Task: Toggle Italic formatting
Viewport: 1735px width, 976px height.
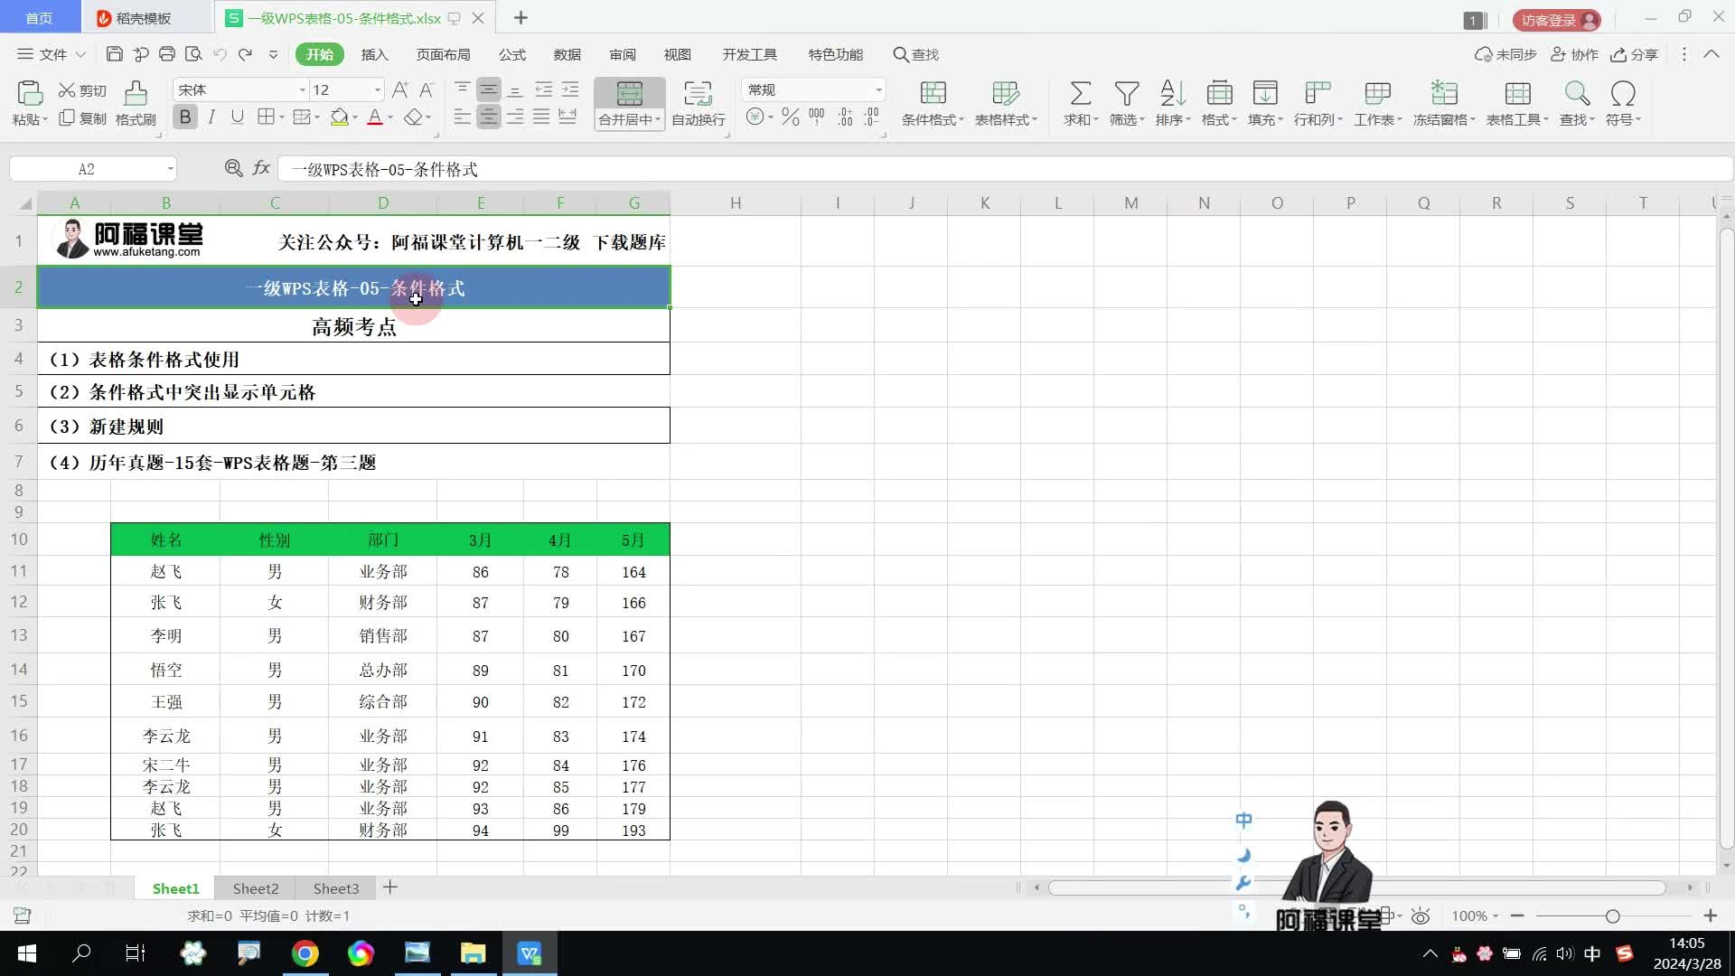Action: [x=211, y=117]
